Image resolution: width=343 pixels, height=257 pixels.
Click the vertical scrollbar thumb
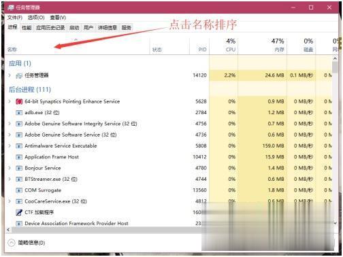coord(335,67)
